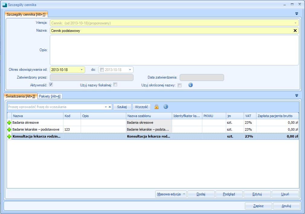This screenshot has width=305, height=214.
Task: Click the Usuń button
Action: coord(285,194)
